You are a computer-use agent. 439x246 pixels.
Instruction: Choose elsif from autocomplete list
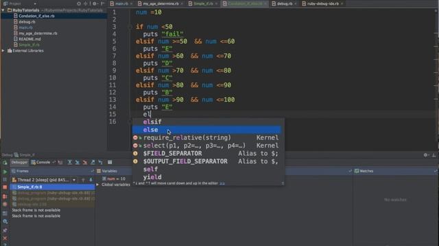tap(206, 122)
